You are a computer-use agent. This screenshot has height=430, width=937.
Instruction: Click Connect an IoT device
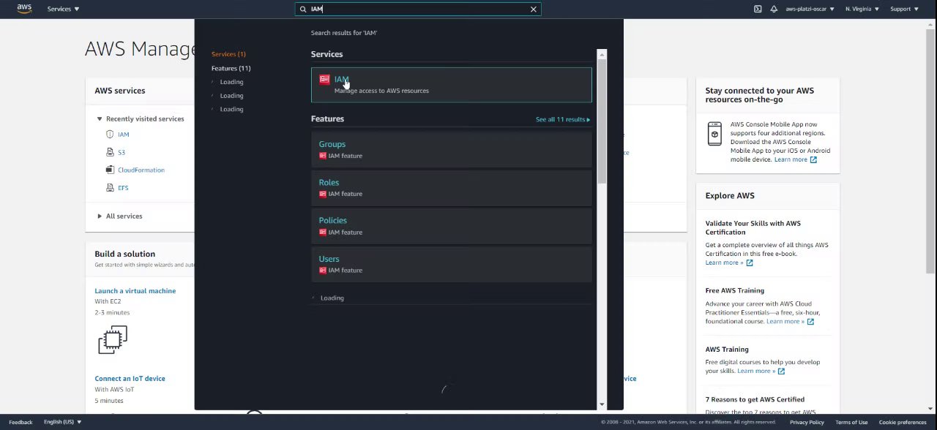130,379
